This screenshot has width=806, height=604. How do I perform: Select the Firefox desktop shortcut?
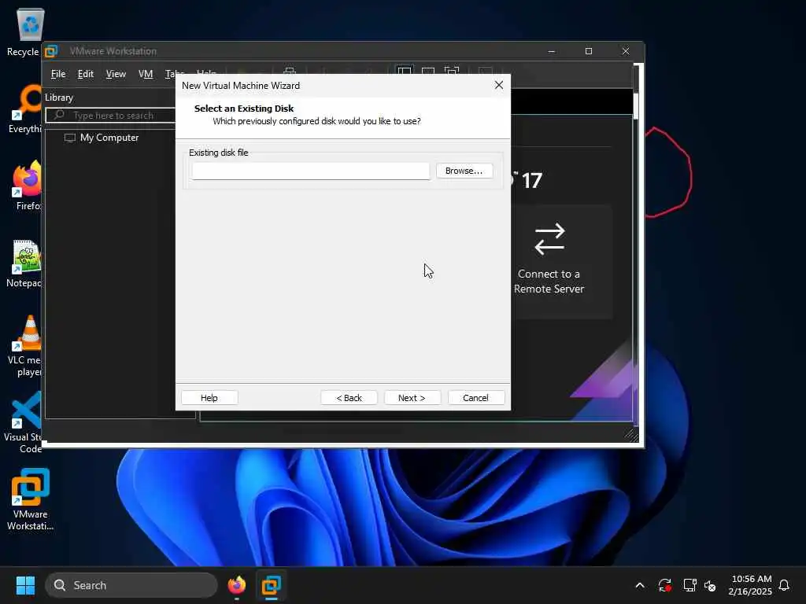[x=26, y=186]
